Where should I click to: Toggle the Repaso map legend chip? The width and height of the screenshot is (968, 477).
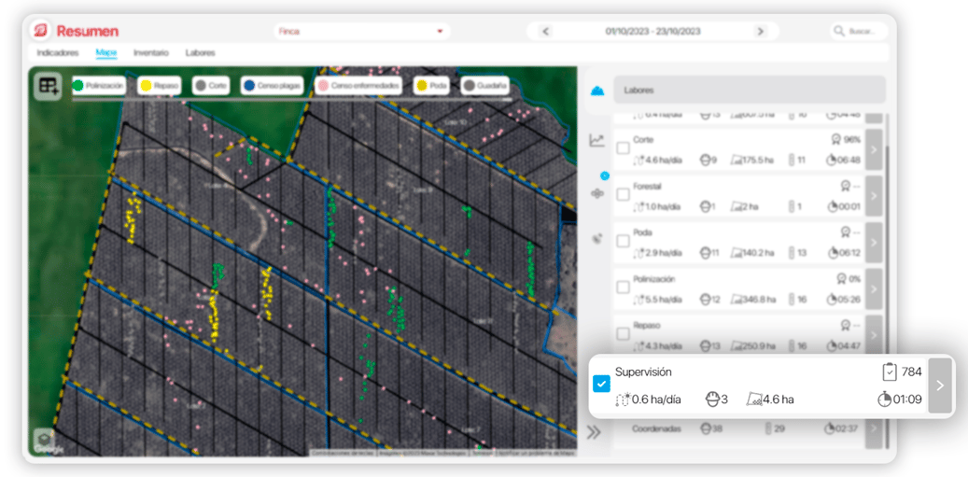[159, 86]
